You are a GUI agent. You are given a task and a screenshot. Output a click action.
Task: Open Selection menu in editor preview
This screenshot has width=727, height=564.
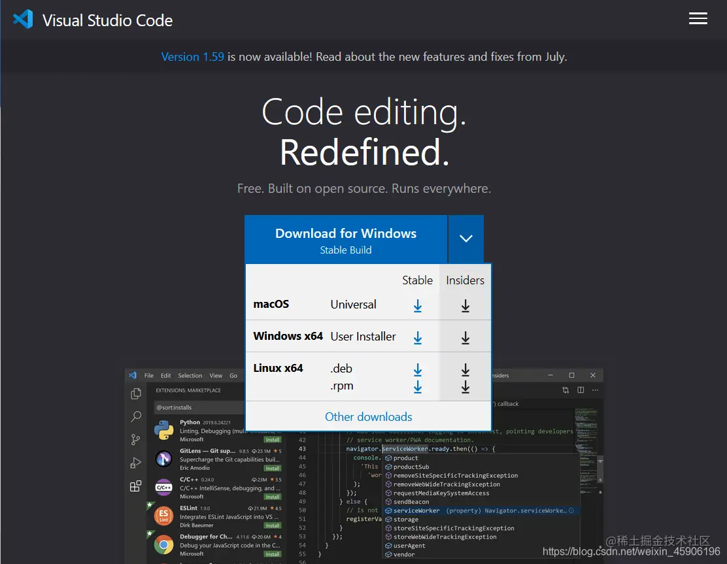point(190,375)
